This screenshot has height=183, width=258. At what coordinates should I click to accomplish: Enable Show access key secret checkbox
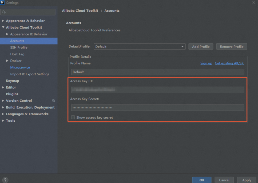(73, 117)
